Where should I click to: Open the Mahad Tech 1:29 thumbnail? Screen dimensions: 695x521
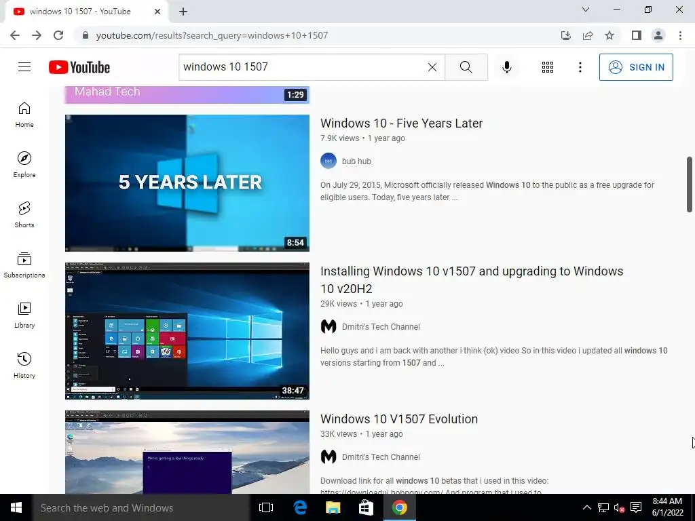point(187,95)
